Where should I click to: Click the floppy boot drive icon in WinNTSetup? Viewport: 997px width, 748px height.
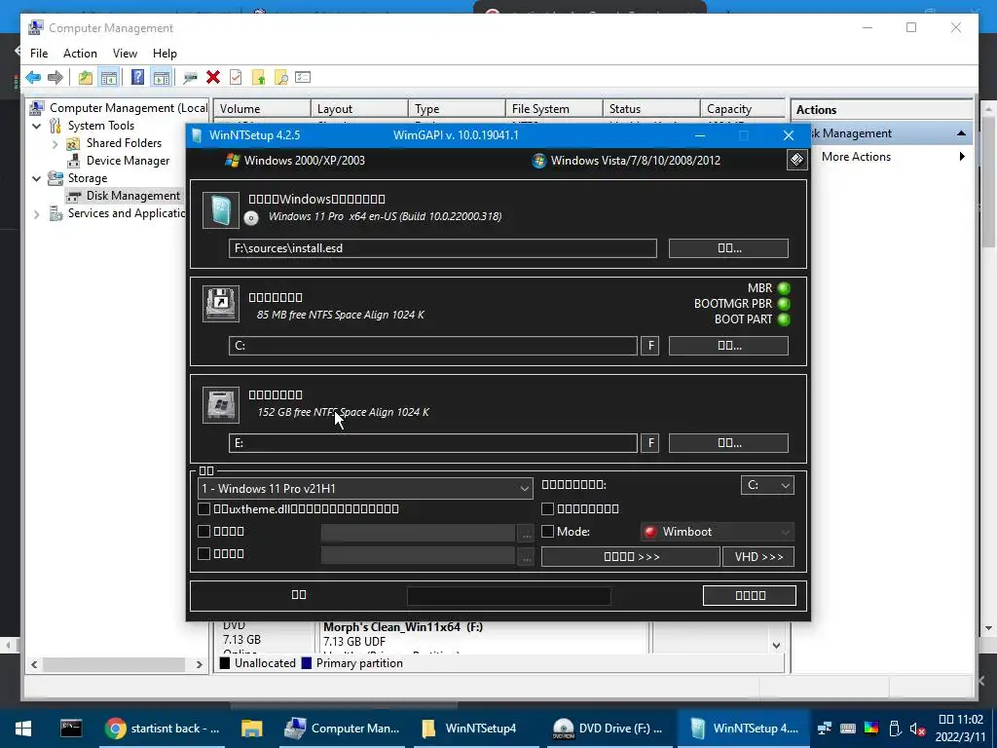pyautogui.click(x=221, y=304)
